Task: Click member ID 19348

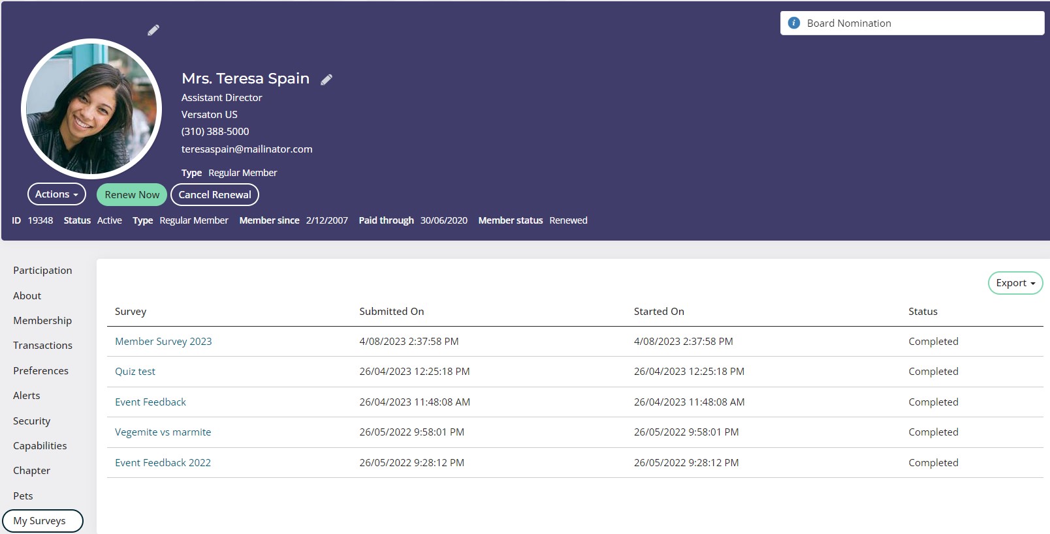Action: point(40,220)
